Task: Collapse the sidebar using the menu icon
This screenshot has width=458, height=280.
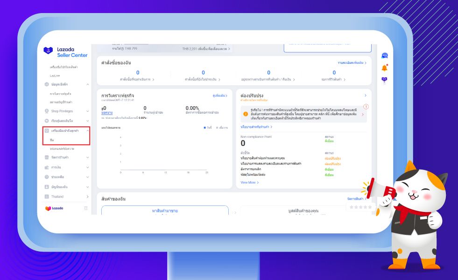Action: (x=86, y=208)
